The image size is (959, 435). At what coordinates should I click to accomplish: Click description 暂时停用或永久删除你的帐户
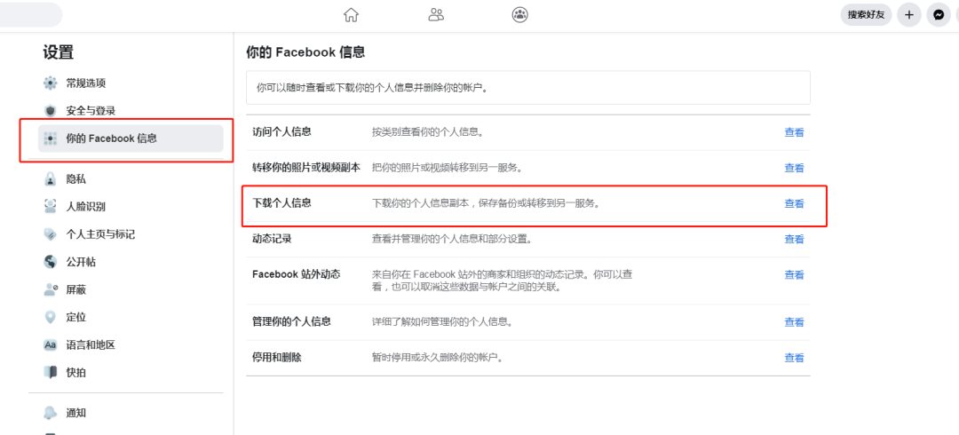437,357
